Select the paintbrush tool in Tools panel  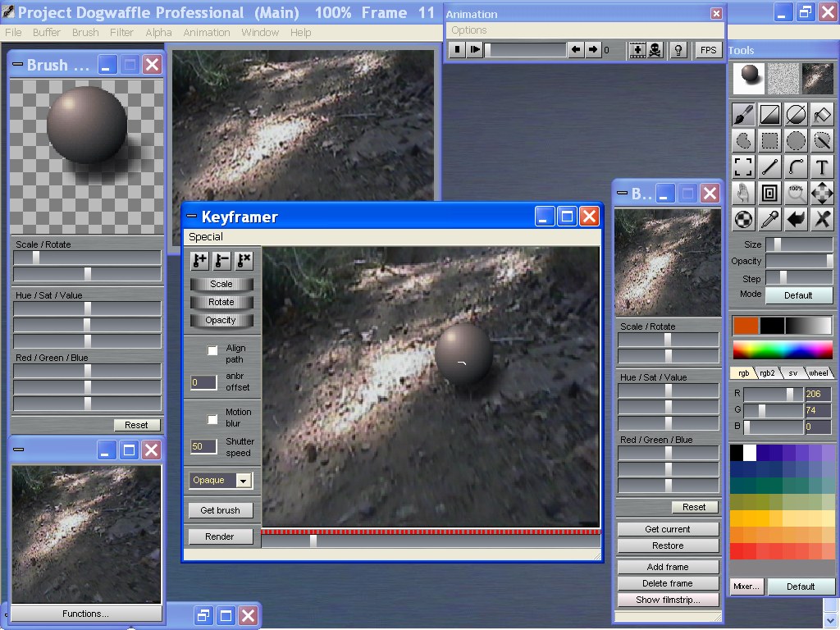(743, 115)
